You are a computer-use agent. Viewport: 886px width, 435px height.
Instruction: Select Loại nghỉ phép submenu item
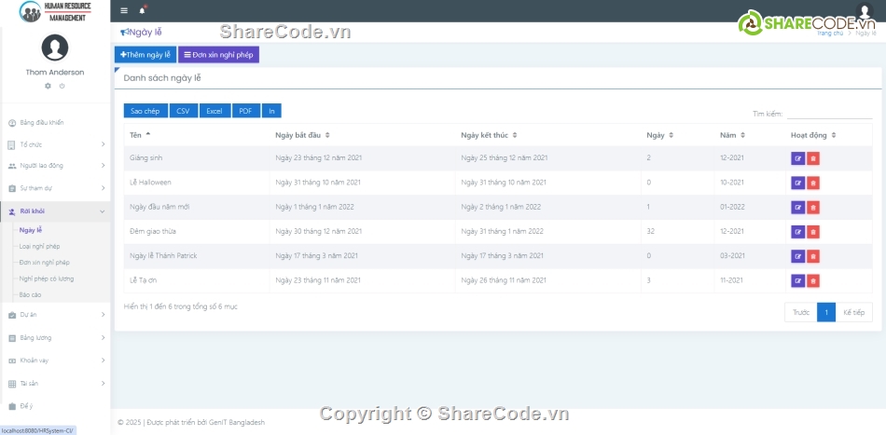click(x=39, y=247)
